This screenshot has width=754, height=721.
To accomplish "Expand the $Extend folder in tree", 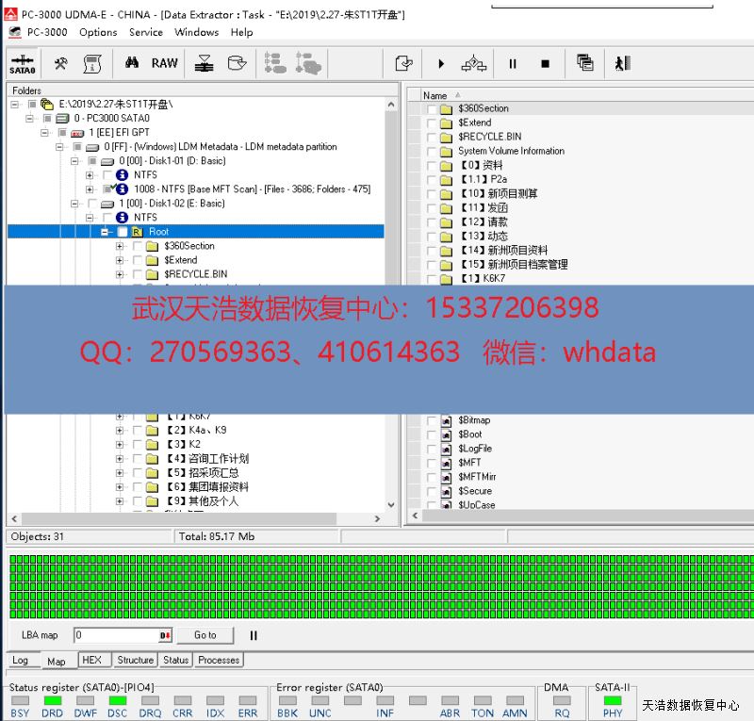I will (x=120, y=260).
